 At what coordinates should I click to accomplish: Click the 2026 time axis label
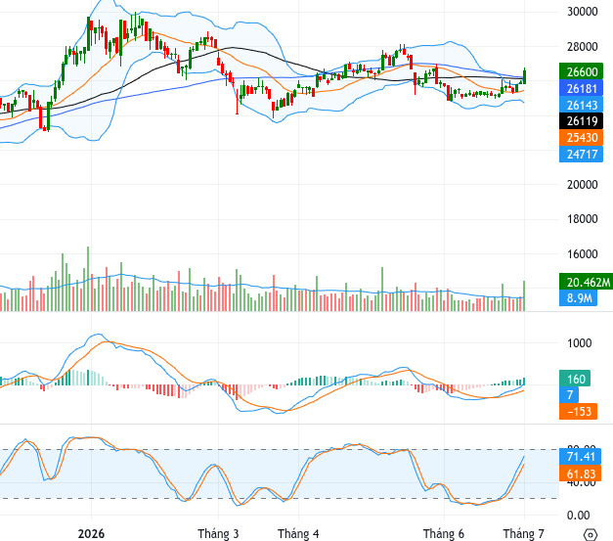91,534
